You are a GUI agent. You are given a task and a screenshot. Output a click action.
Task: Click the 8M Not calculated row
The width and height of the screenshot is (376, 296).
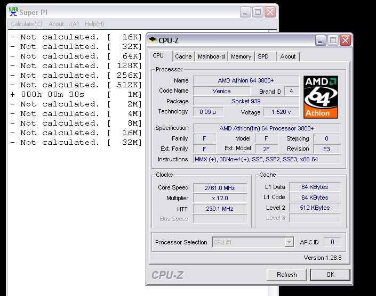[76, 123]
